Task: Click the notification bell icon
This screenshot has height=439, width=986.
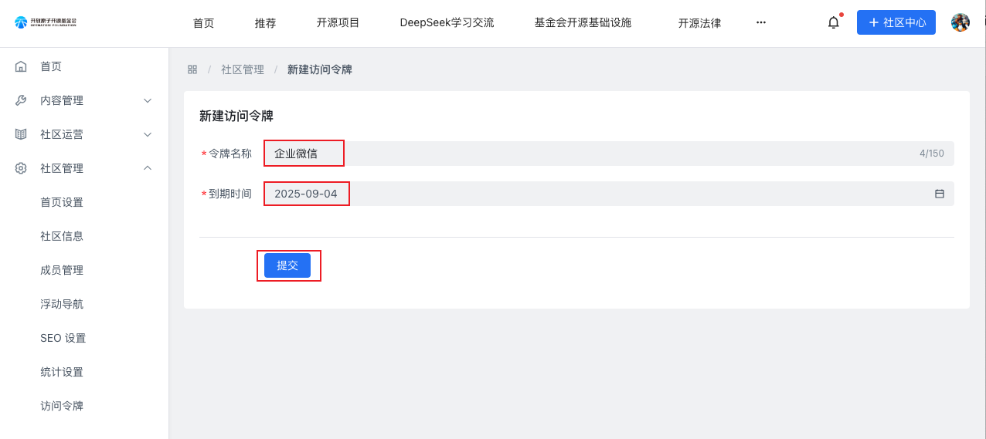Action: pyautogui.click(x=833, y=23)
